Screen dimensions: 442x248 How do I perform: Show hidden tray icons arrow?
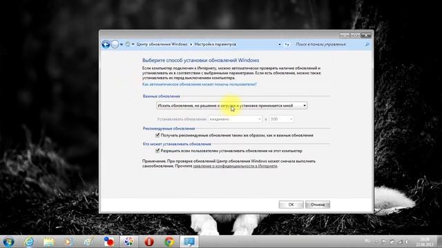(376, 242)
